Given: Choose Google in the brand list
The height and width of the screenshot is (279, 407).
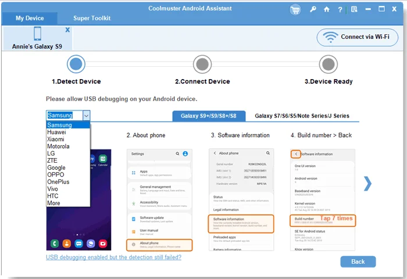Looking at the screenshot, I should (x=68, y=167).
